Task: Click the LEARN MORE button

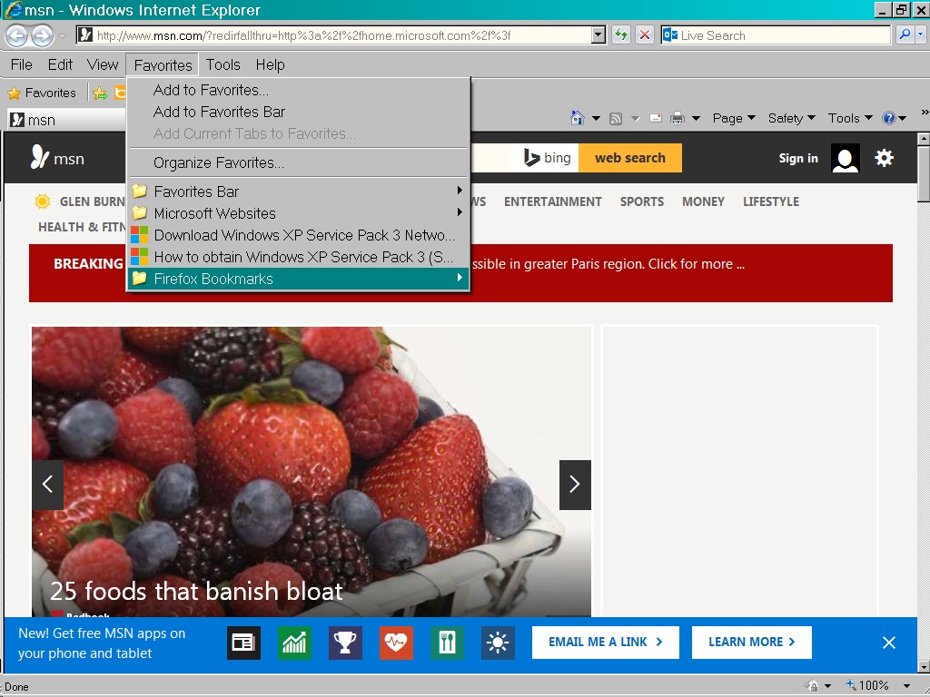Action: point(751,642)
